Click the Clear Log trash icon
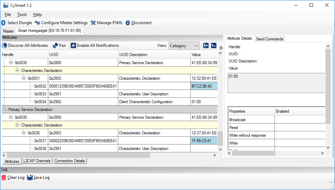Viewport: 335px width, 190px height. tap(4, 177)
